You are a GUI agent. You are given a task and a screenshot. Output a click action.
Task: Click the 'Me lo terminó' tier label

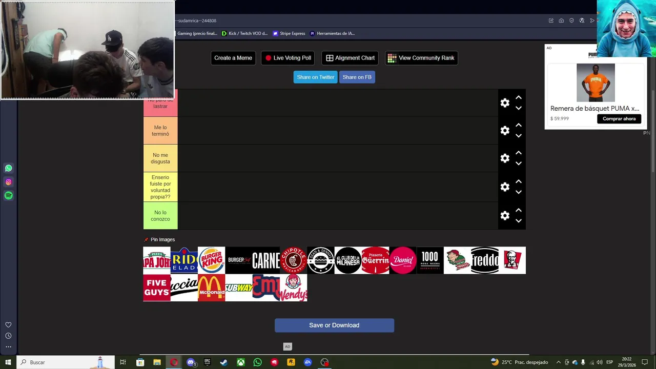click(160, 131)
